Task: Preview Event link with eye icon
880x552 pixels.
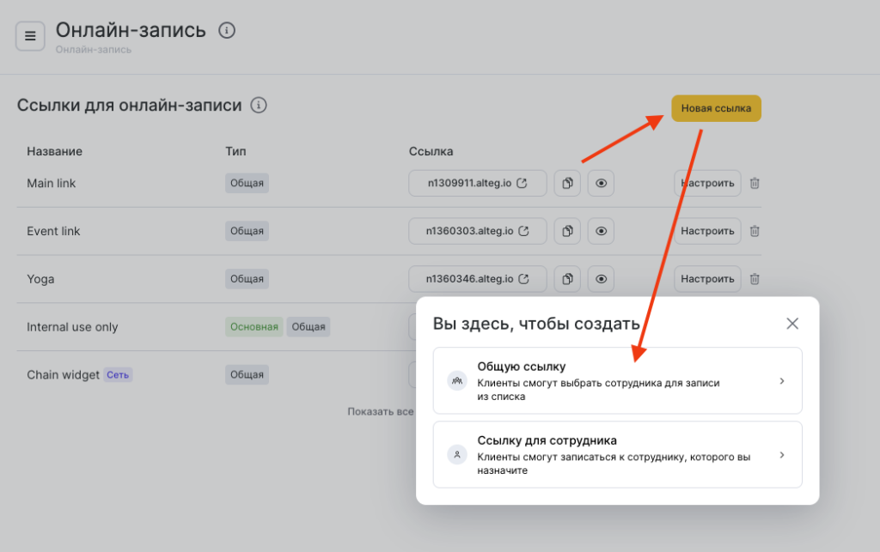Action: [601, 231]
